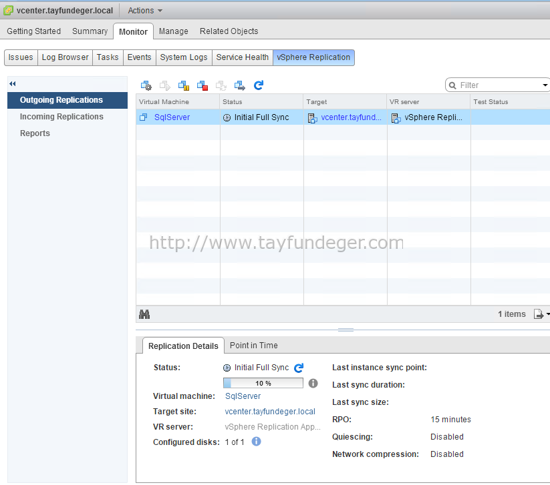Stop replication using the red square icon
550x485 pixels.
coord(202,85)
